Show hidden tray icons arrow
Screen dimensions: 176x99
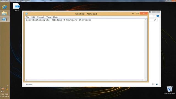[x=7, y=86]
